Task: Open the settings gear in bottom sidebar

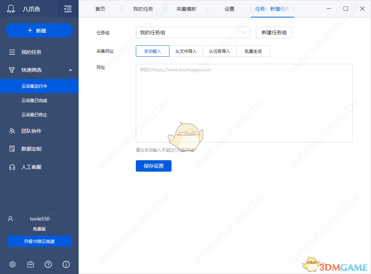Action: pyautogui.click(x=13, y=264)
